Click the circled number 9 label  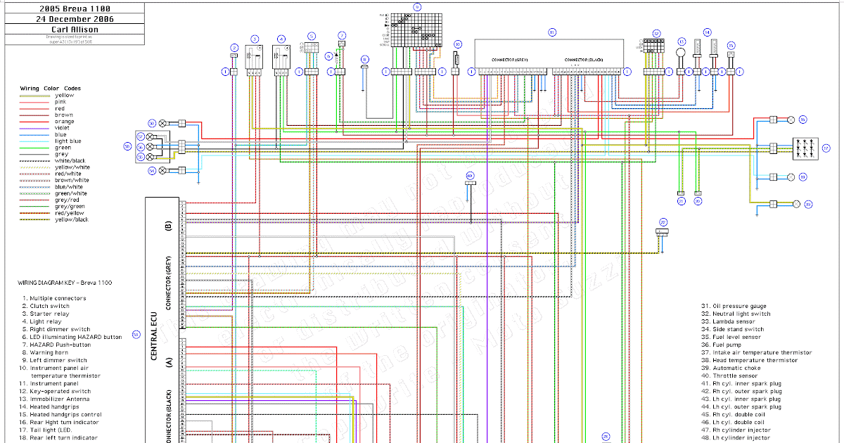click(417, 6)
